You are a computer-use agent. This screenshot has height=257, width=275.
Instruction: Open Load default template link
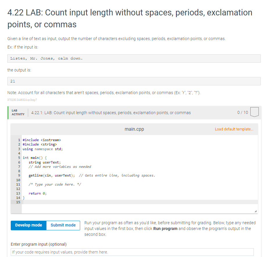coord(234,129)
